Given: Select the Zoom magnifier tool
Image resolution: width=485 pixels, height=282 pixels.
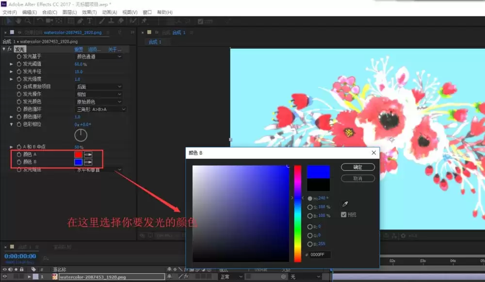Looking at the screenshot, I should pyautogui.click(x=28, y=21).
